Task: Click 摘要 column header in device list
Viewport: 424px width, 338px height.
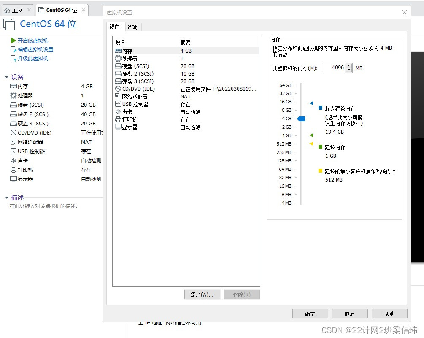Action: click(x=219, y=42)
